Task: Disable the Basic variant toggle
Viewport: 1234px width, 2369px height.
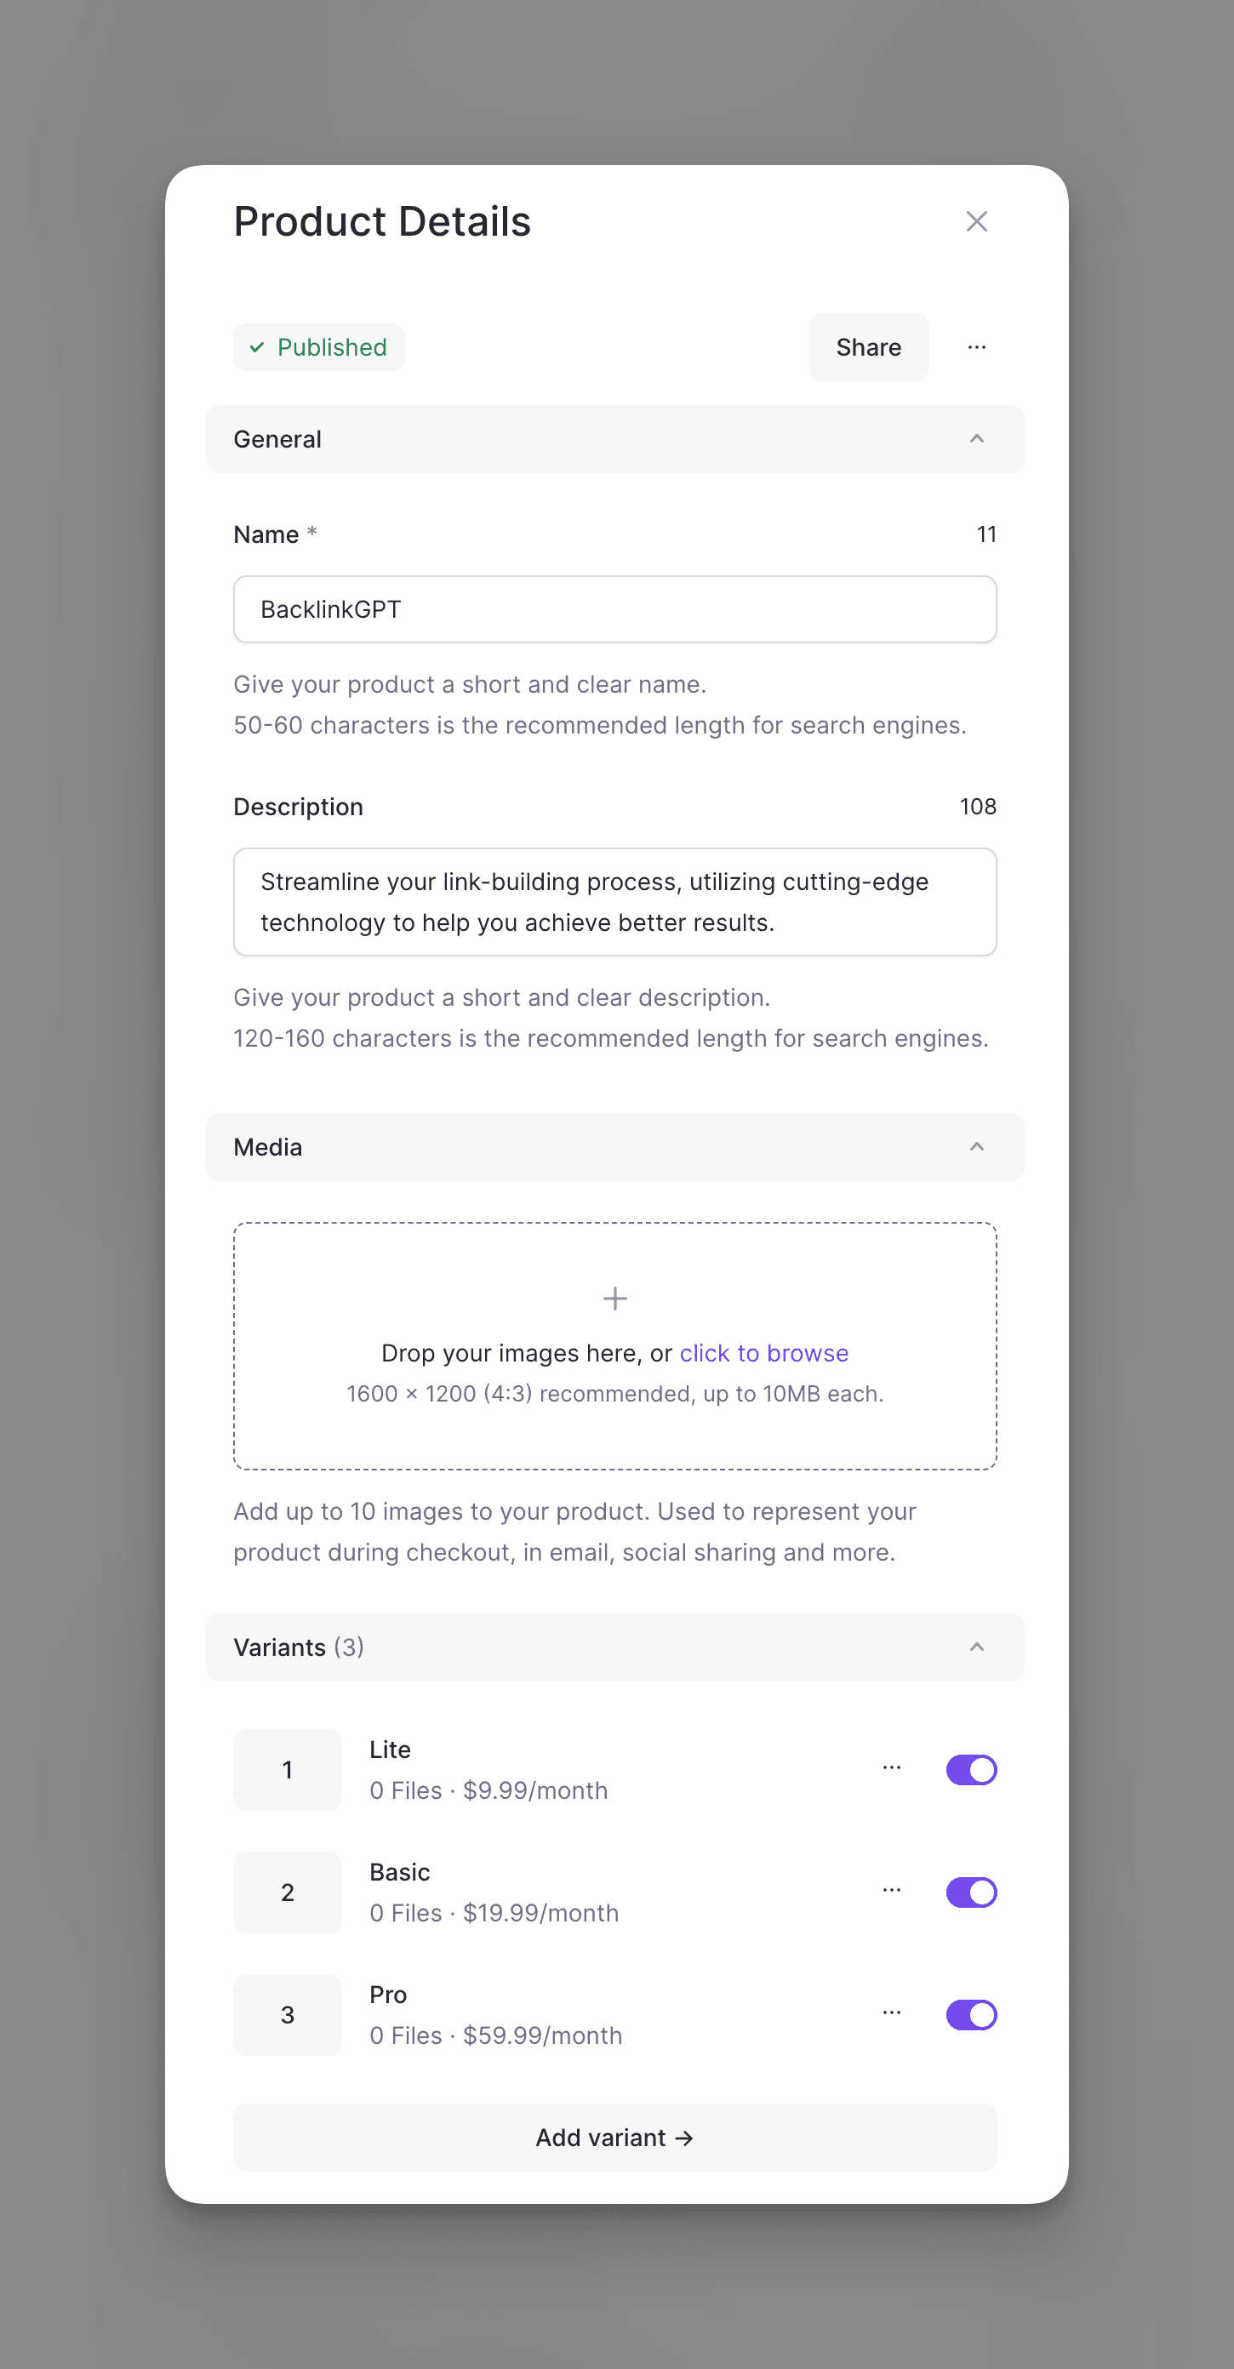Action: click(x=971, y=1892)
